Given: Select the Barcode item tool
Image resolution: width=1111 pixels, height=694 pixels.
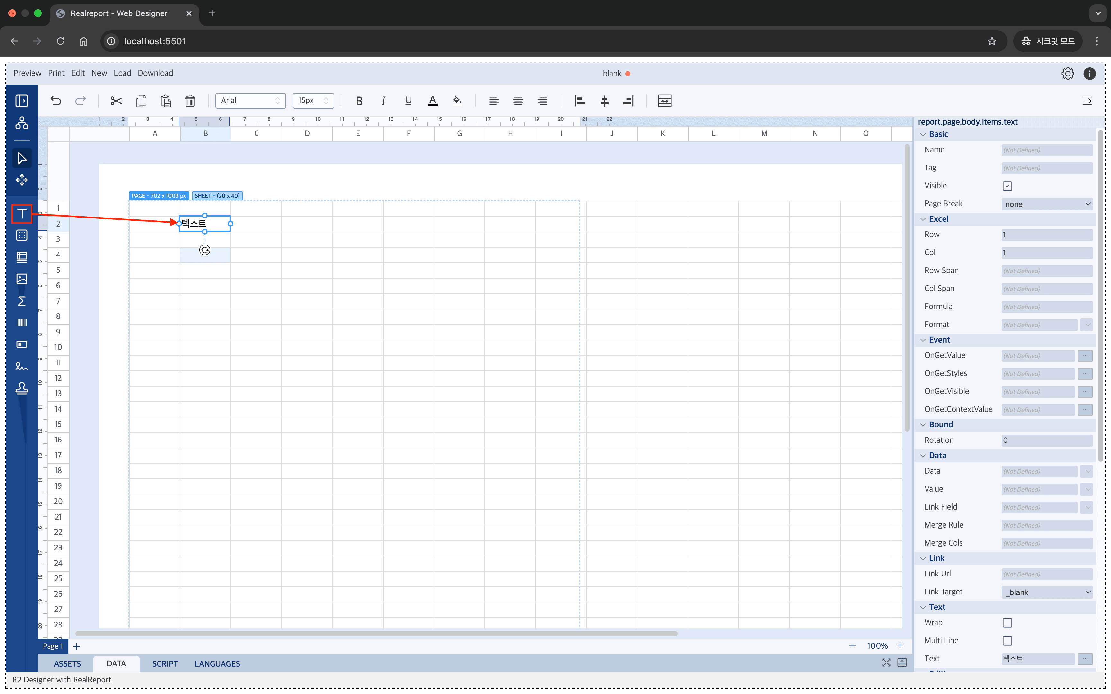Looking at the screenshot, I should (x=22, y=323).
